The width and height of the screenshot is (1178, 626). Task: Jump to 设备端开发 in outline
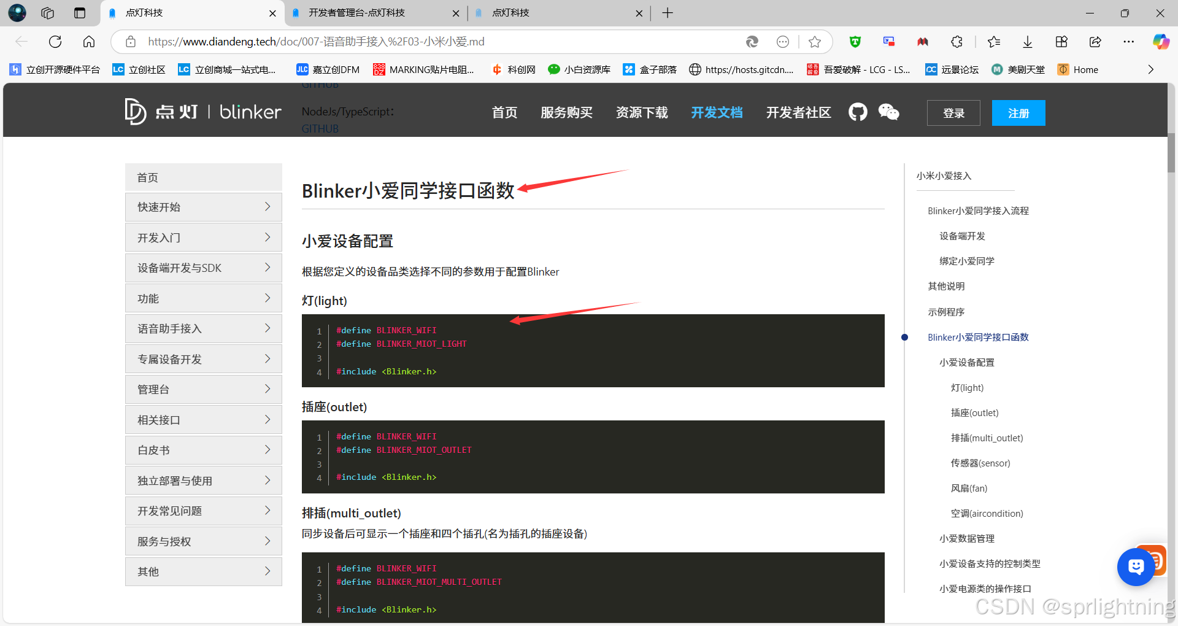tap(962, 236)
